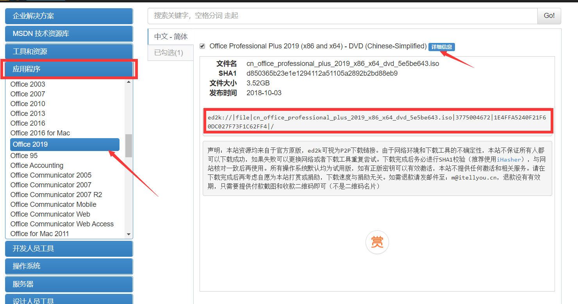The image size is (578, 304).
Task: Select Office 2003 in the list
Action: coord(28,84)
